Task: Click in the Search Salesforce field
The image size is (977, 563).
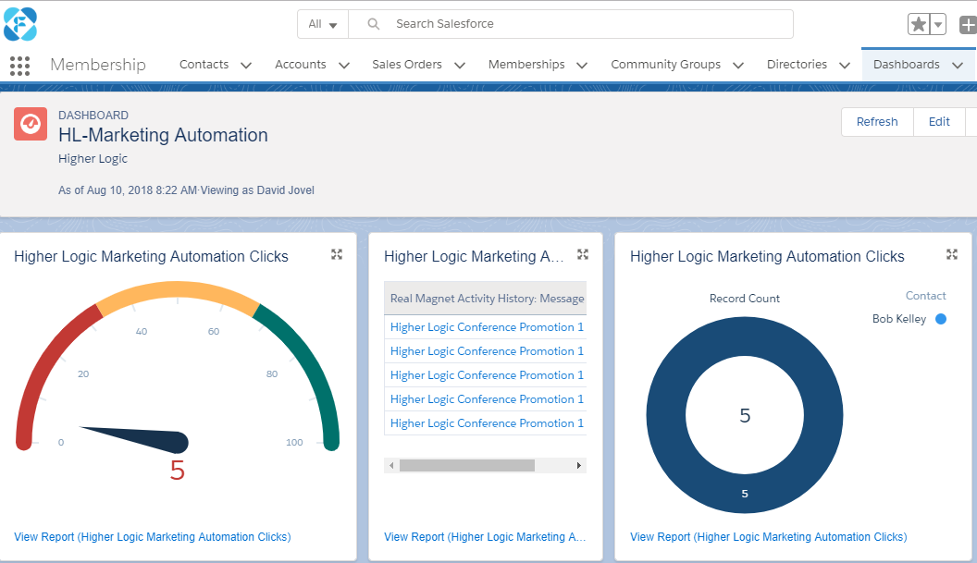Action: [570, 24]
